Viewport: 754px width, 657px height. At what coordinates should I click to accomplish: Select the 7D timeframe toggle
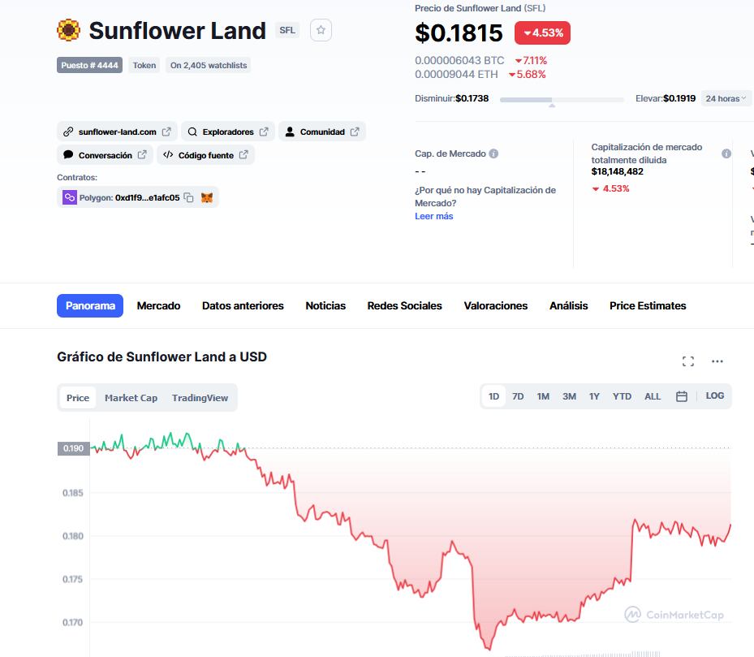(517, 395)
